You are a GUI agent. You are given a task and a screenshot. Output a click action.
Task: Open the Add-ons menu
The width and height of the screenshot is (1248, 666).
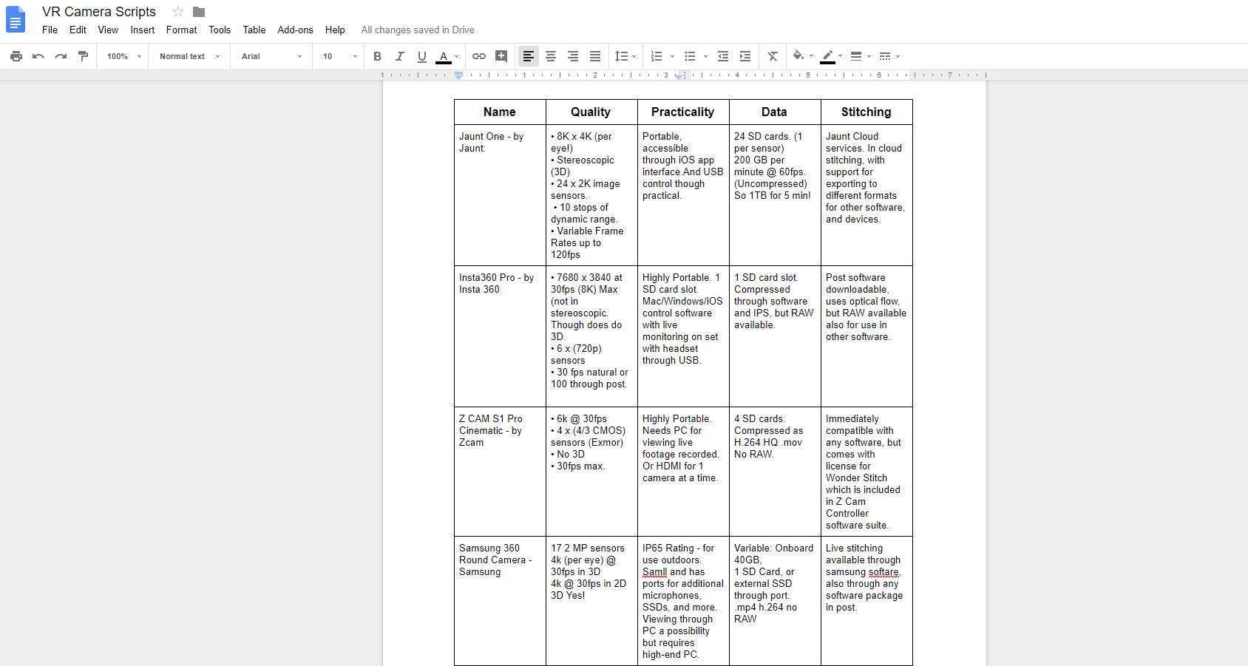[295, 30]
